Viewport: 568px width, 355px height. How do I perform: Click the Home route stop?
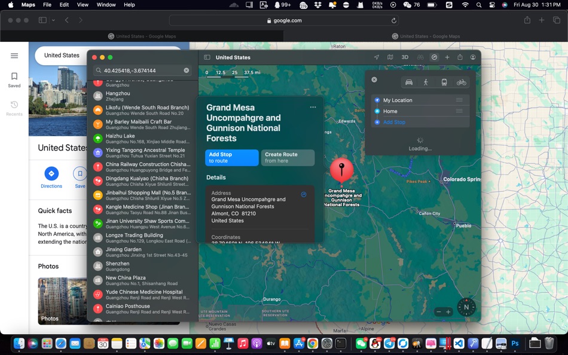pyautogui.click(x=420, y=111)
